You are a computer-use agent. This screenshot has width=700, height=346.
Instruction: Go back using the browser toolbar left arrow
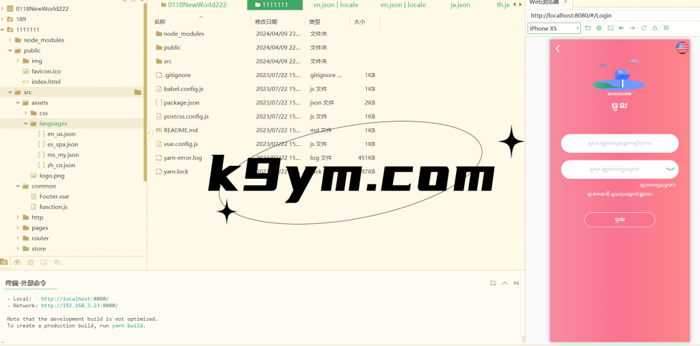click(621, 28)
